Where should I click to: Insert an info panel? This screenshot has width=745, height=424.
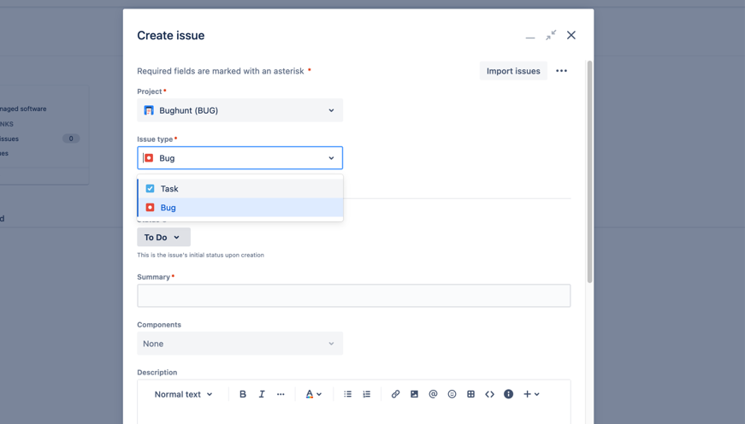[508, 394]
